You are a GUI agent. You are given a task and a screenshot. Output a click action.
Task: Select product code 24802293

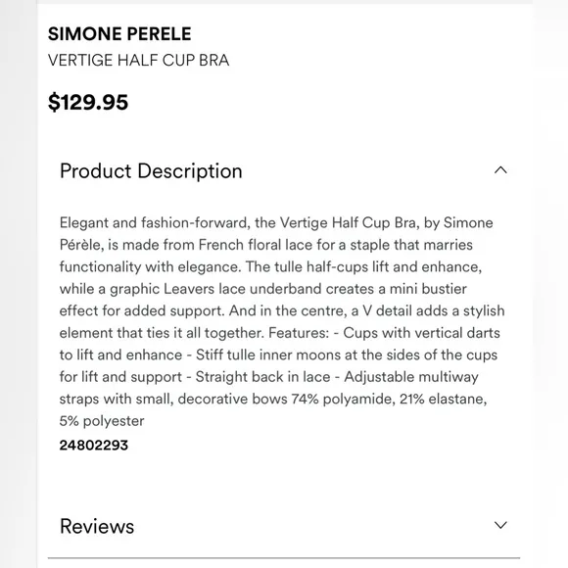pyautogui.click(x=94, y=446)
